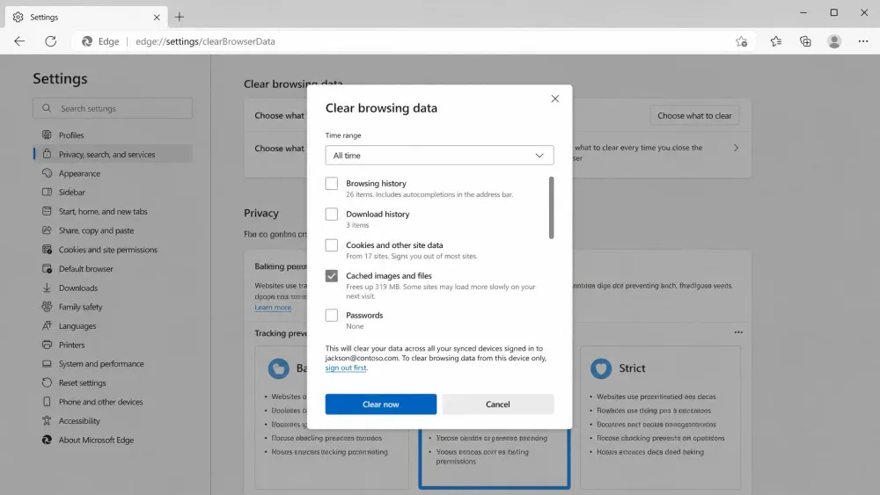The width and height of the screenshot is (880, 495).
Task: Click the Printers sidebar icon
Action: pos(47,345)
